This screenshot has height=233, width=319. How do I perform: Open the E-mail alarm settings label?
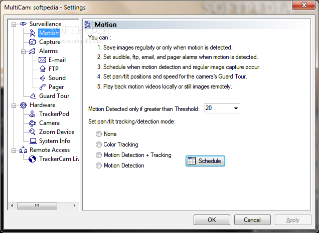coord(57,60)
